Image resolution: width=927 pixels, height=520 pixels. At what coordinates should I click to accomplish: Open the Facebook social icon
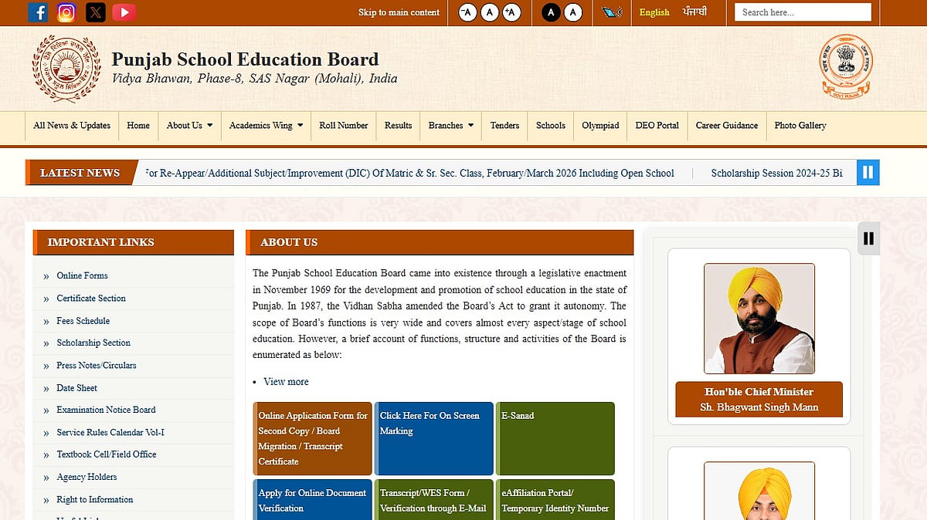(x=38, y=12)
